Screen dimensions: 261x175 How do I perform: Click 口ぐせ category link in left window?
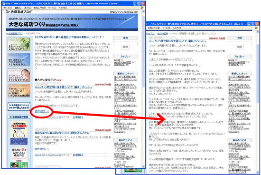click(117, 60)
